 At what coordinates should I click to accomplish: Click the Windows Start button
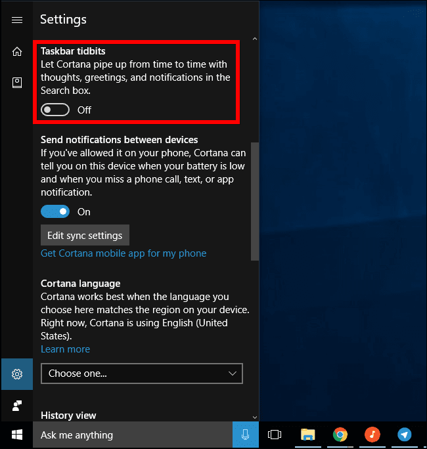[17, 435]
